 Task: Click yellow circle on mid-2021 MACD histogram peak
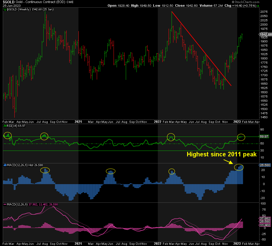pos(111,171)
